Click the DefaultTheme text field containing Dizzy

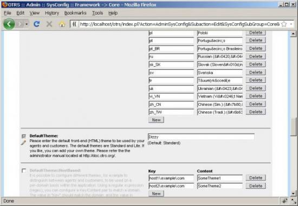pos(201,137)
